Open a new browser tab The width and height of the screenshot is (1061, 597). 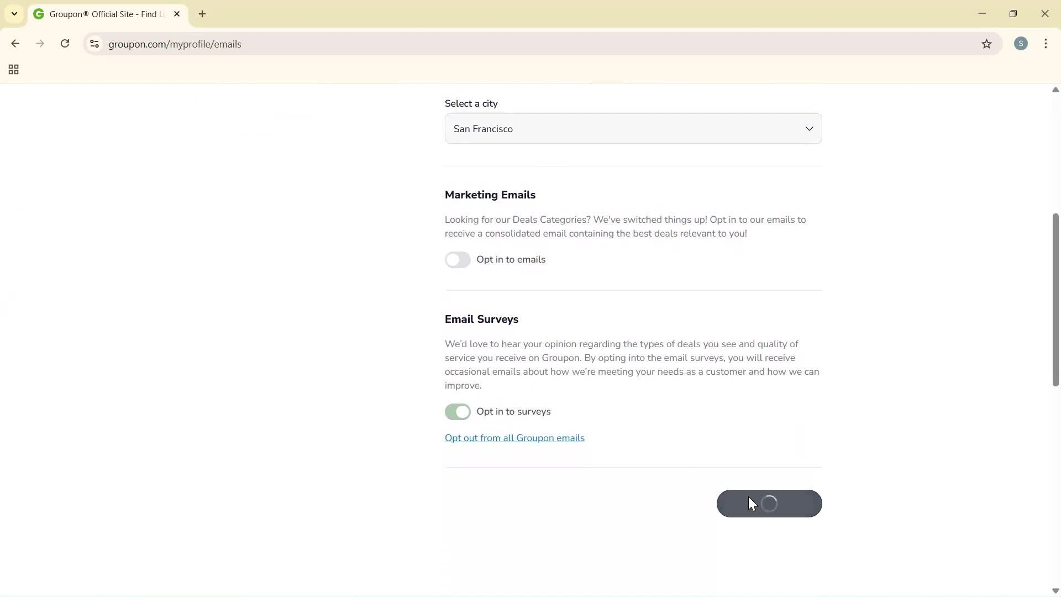202,14
